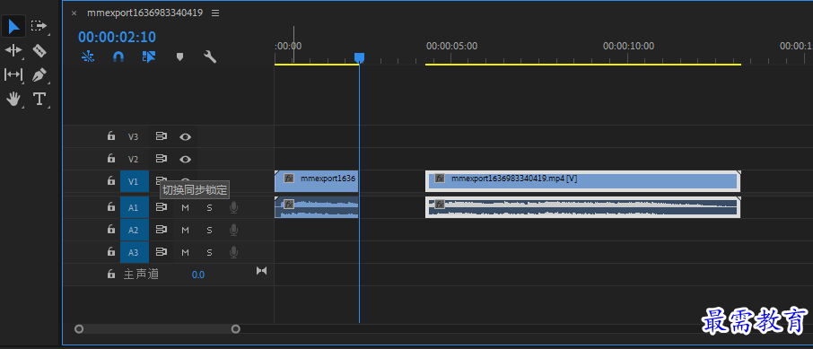Select mmexport1636983340419.mp4 [V] clip
Viewport: 813px width, 349px height.
(x=582, y=181)
